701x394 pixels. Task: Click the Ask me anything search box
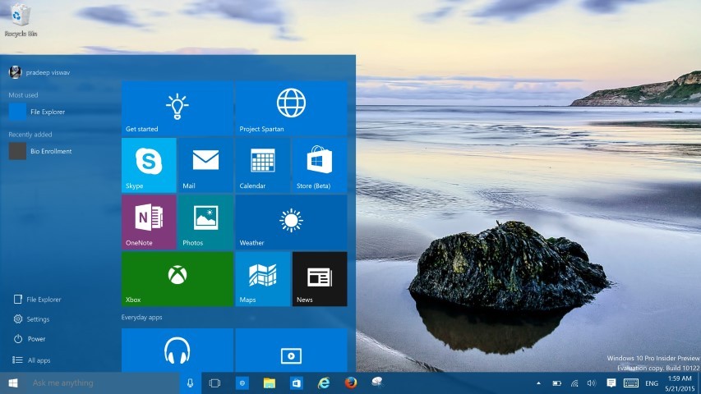tap(103, 383)
